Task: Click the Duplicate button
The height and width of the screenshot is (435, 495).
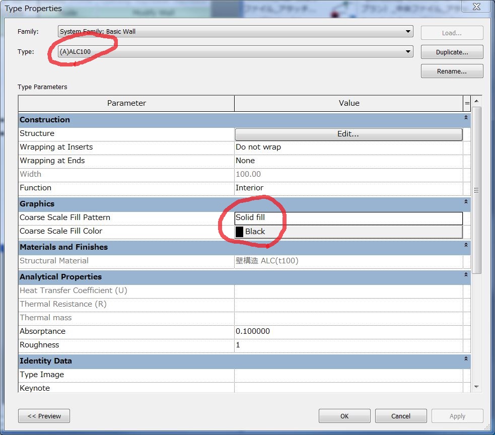Action: (451, 51)
